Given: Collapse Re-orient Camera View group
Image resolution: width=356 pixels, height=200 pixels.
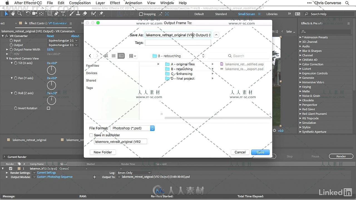Looking at the screenshot, I should (x=7, y=59).
